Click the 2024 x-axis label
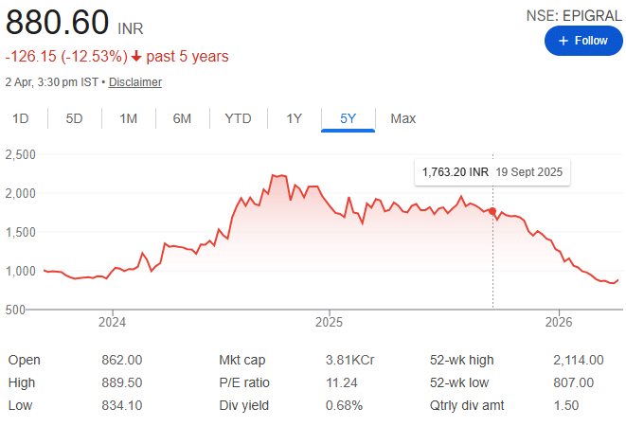Viewport: 626px width, 426px height. (x=112, y=319)
